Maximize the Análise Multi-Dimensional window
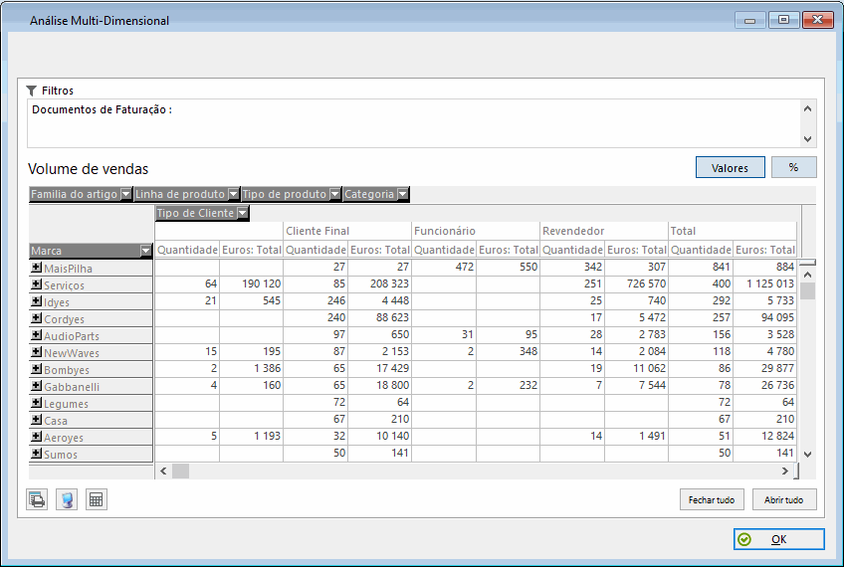 (x=783, y=21)
